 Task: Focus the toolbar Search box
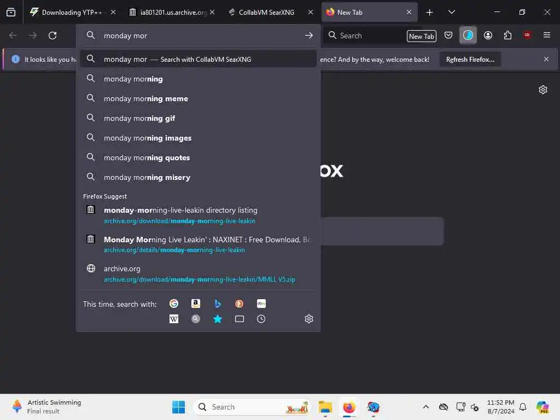click(365, 36)
